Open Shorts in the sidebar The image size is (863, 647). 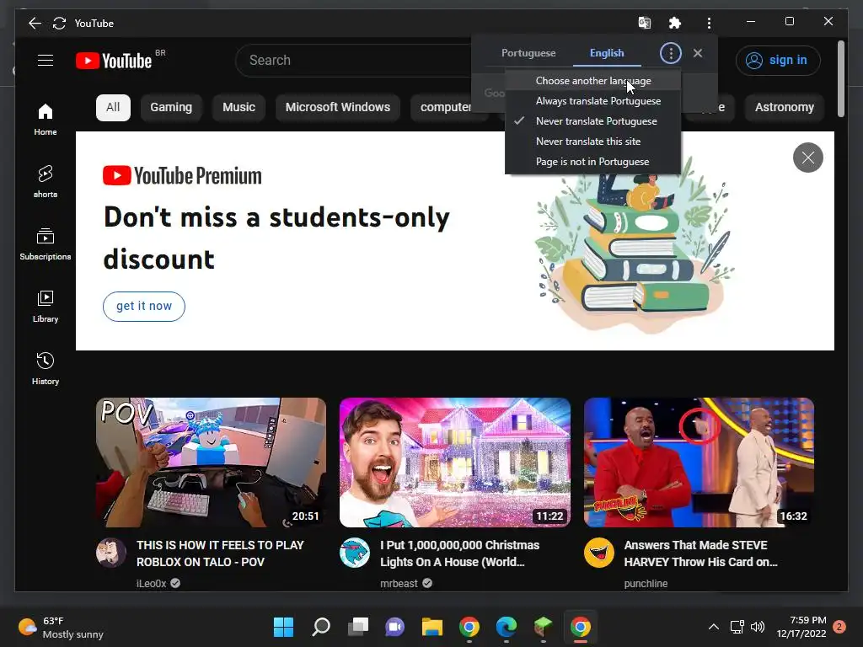pyautogui.click(x=46, y=182)
